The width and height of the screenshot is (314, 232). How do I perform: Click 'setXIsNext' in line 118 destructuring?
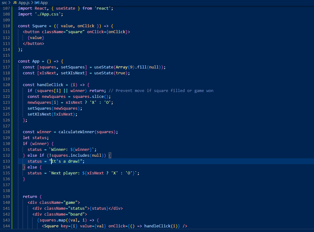coord(73,73)
